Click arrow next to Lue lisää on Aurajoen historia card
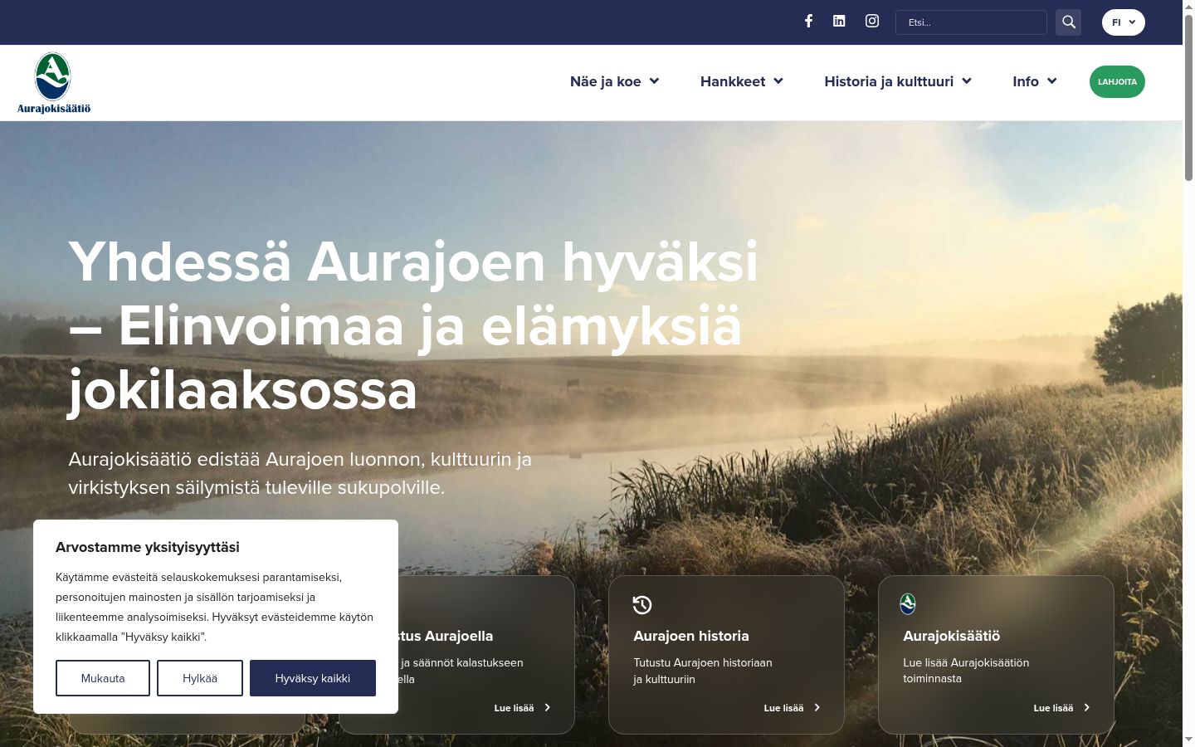 pos(817,708)
